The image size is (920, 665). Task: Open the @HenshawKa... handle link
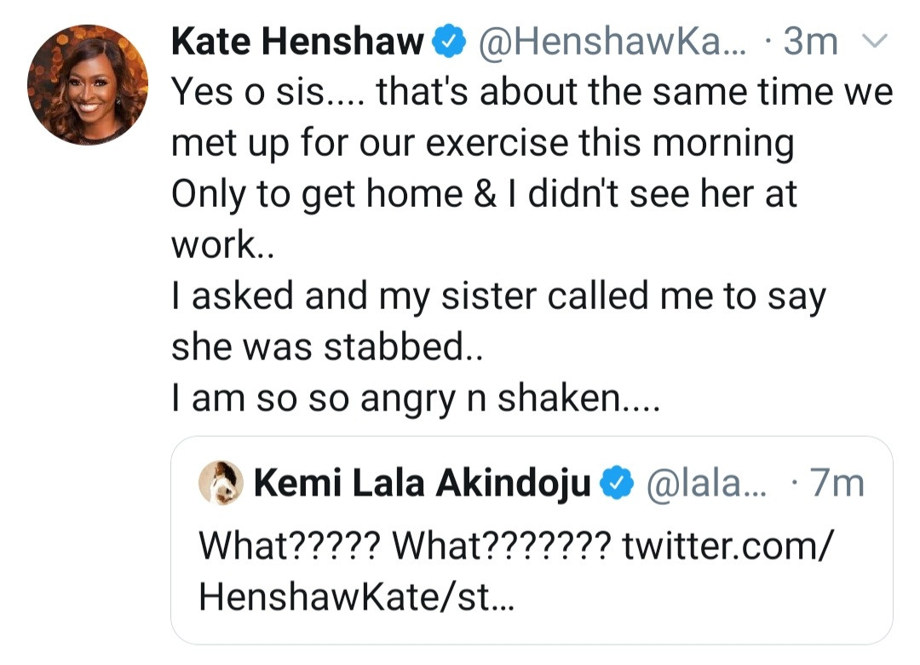tap(612, 43)
